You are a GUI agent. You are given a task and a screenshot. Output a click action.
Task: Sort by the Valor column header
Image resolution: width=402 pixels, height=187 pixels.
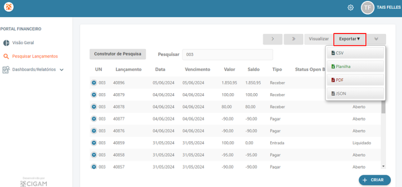pyautogui.click(x=230, y=69)
